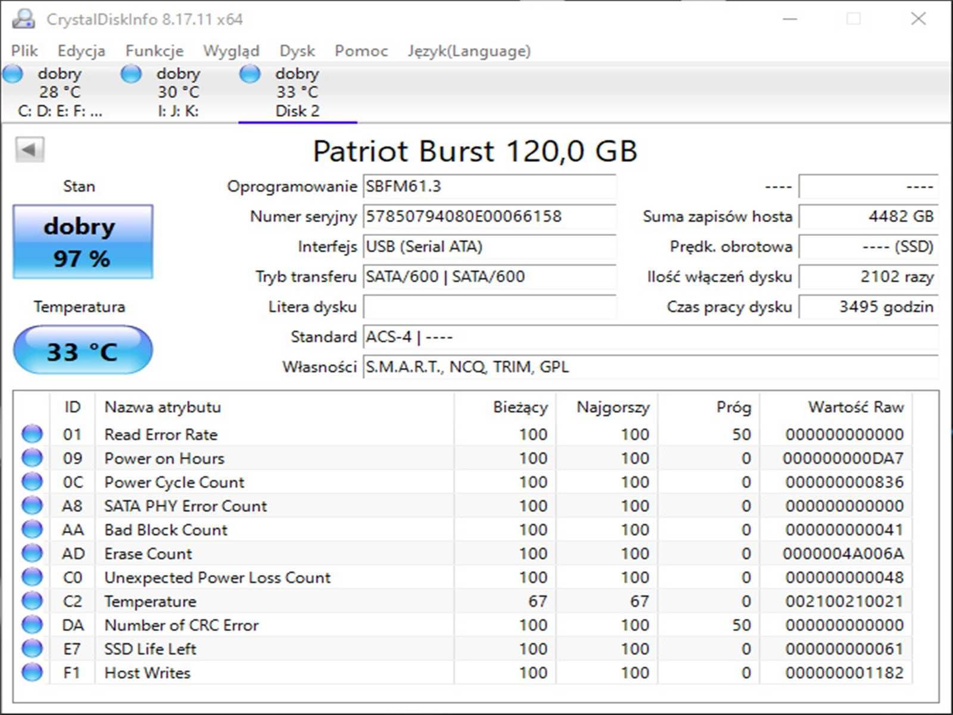Click the serial number field 57850794080E00066158
953x715 pixels.
pos(490,216)
